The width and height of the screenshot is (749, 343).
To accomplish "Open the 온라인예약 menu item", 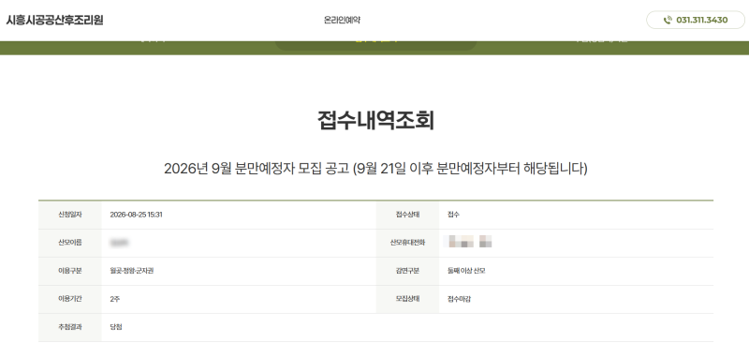I will [342, 20].
